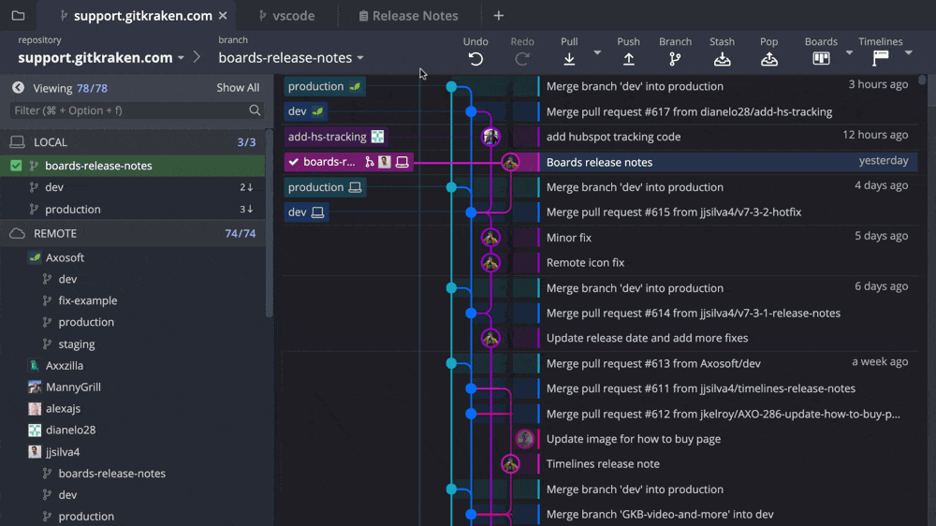Viewport: 936px width, 526px height.
Task: Click the avatar for 'Update release date' commit
Action: (x=490, y=339)
